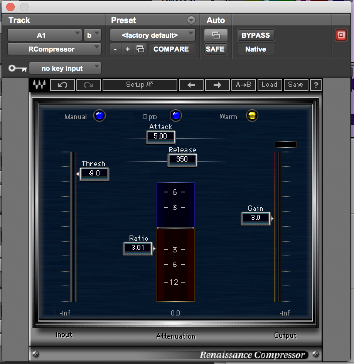Click the red target plugin window button

click(341, 35)
